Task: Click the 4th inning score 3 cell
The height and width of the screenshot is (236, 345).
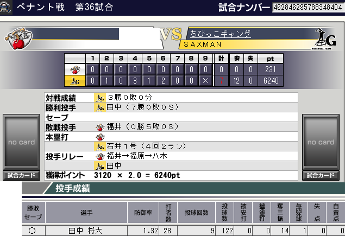Action: tap(135, 81)
